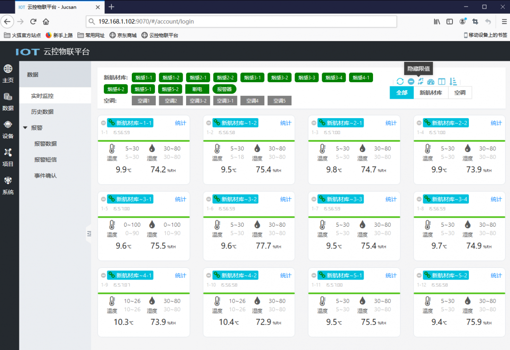Viewport: 510px width, 350px height.
Task: Collapse the 新航材库~5-1 card with minus circle
Action: point(314,275)
